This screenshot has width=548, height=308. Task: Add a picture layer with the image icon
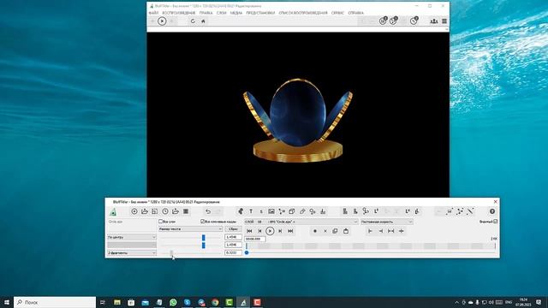[271, 211]
